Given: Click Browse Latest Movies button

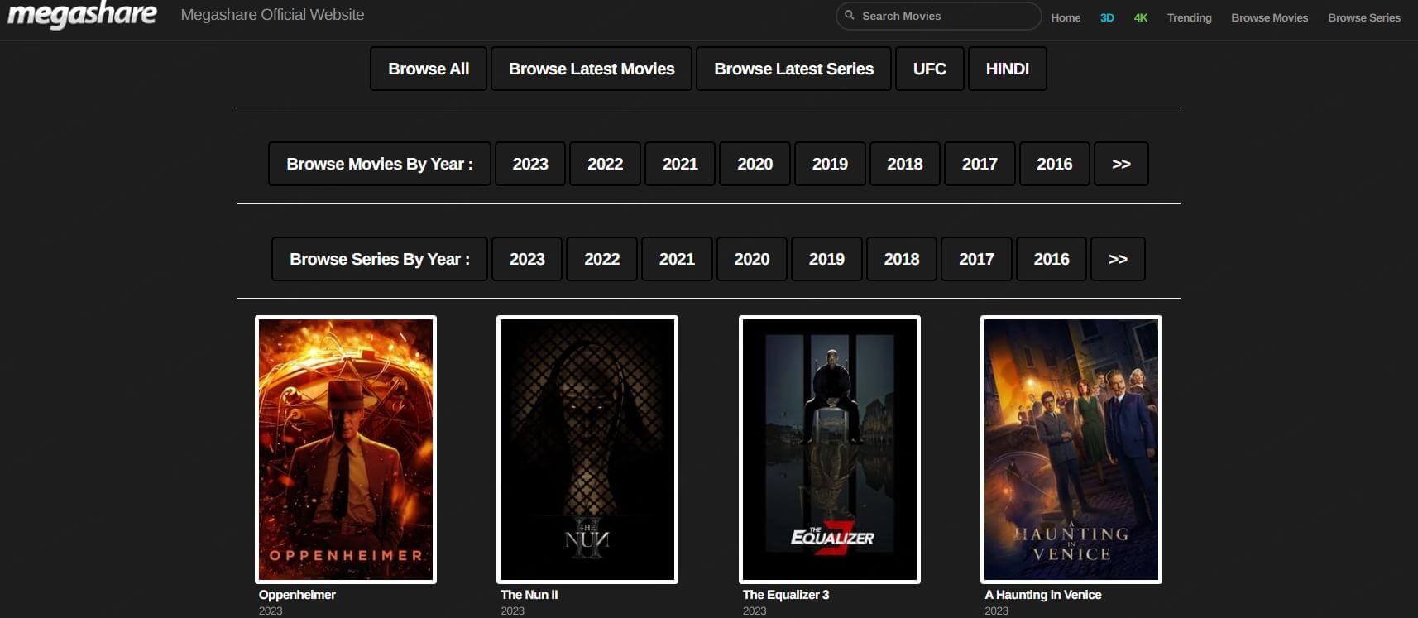Looking at the screenshot, I should (x=592, y=69).
